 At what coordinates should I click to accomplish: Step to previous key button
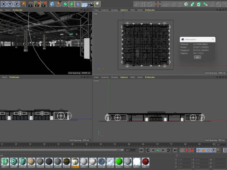click(x=148, y=150)
